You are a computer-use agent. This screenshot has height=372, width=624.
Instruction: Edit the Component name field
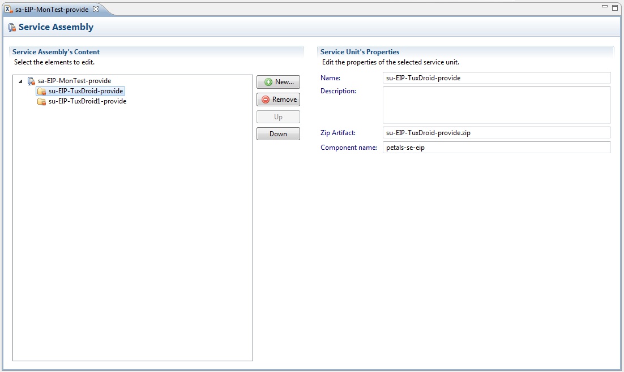click(497, 148)
